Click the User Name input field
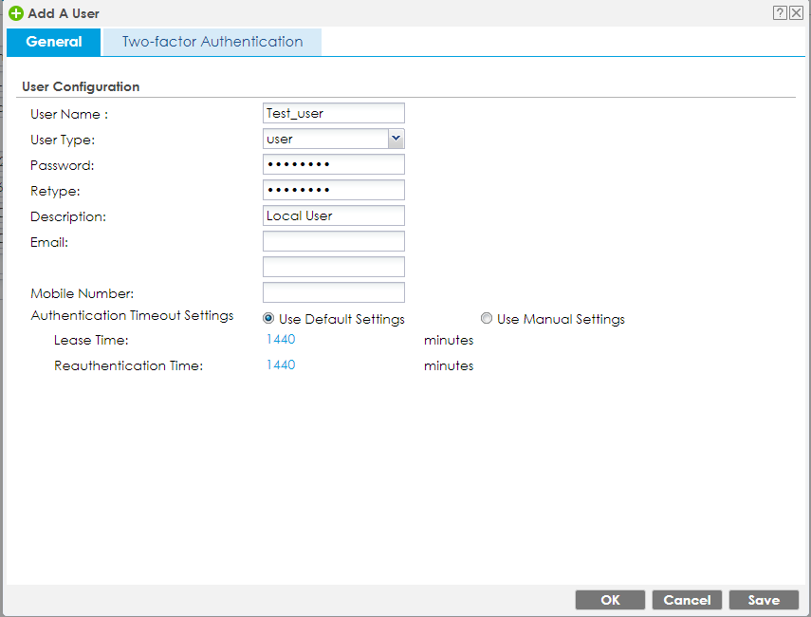811x617 pixels. coord(334,113)
